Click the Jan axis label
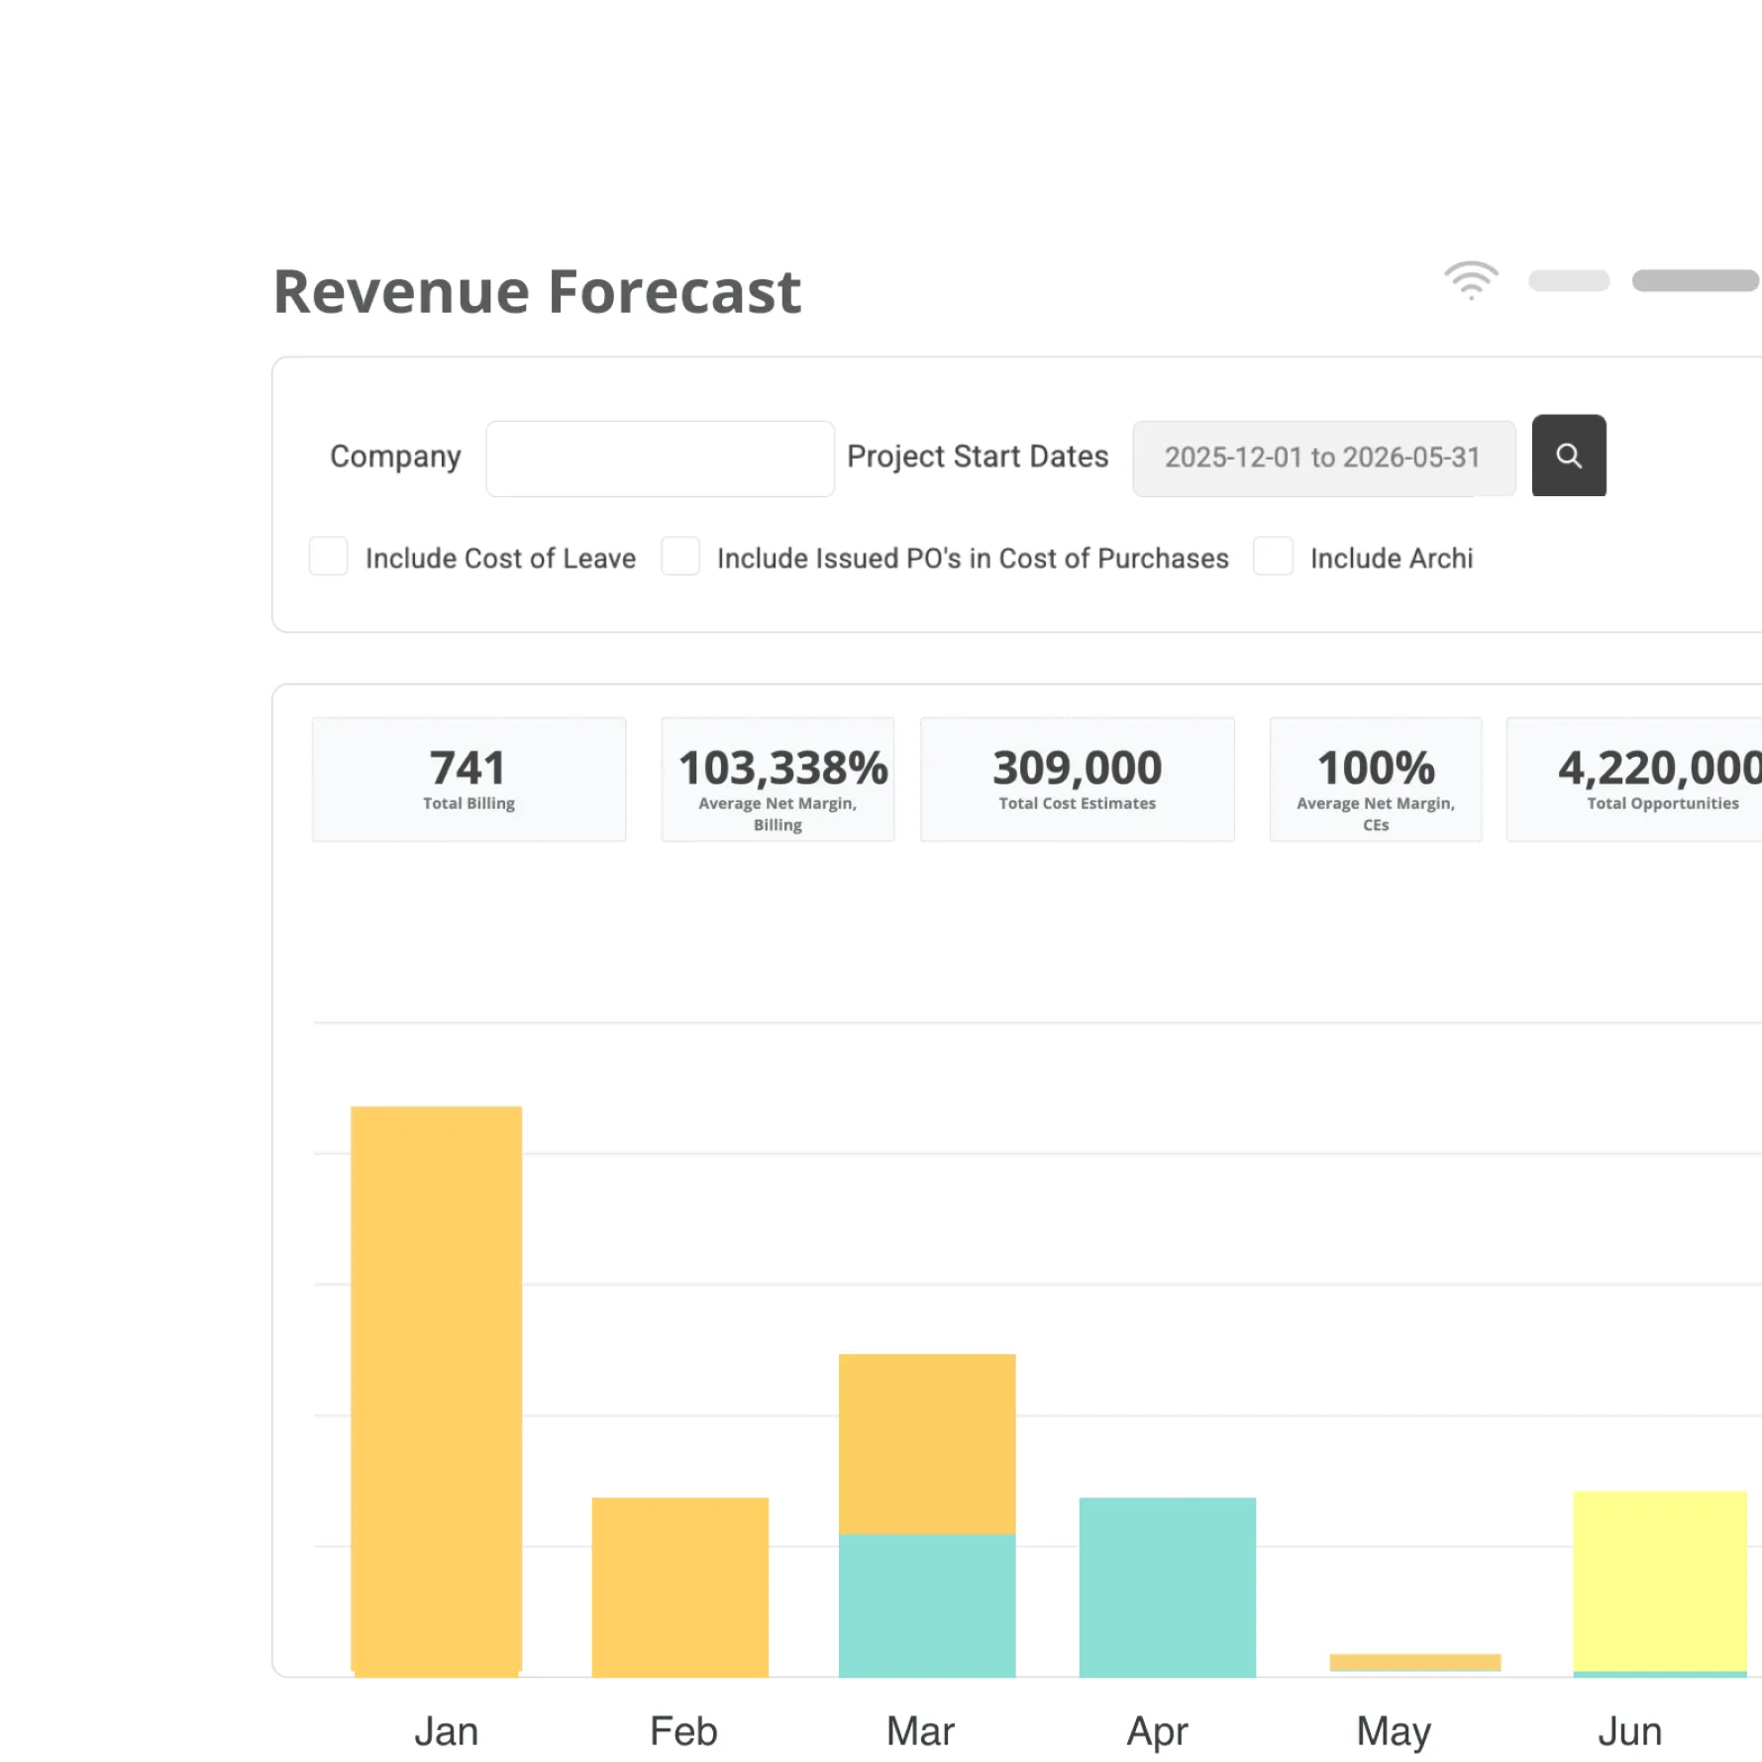This screenshot has height=1762, width=1762. [446, 1731]
